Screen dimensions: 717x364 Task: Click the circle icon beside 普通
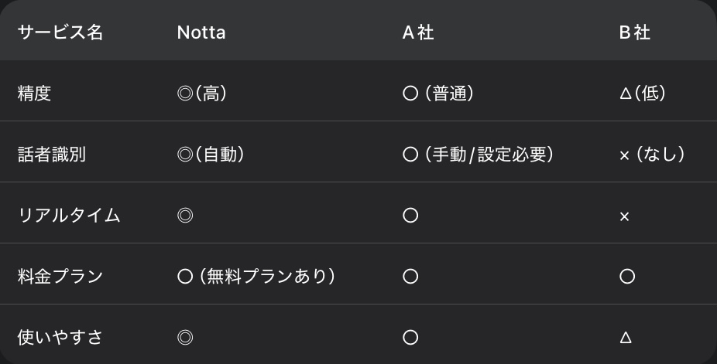[x=410, y=94]
